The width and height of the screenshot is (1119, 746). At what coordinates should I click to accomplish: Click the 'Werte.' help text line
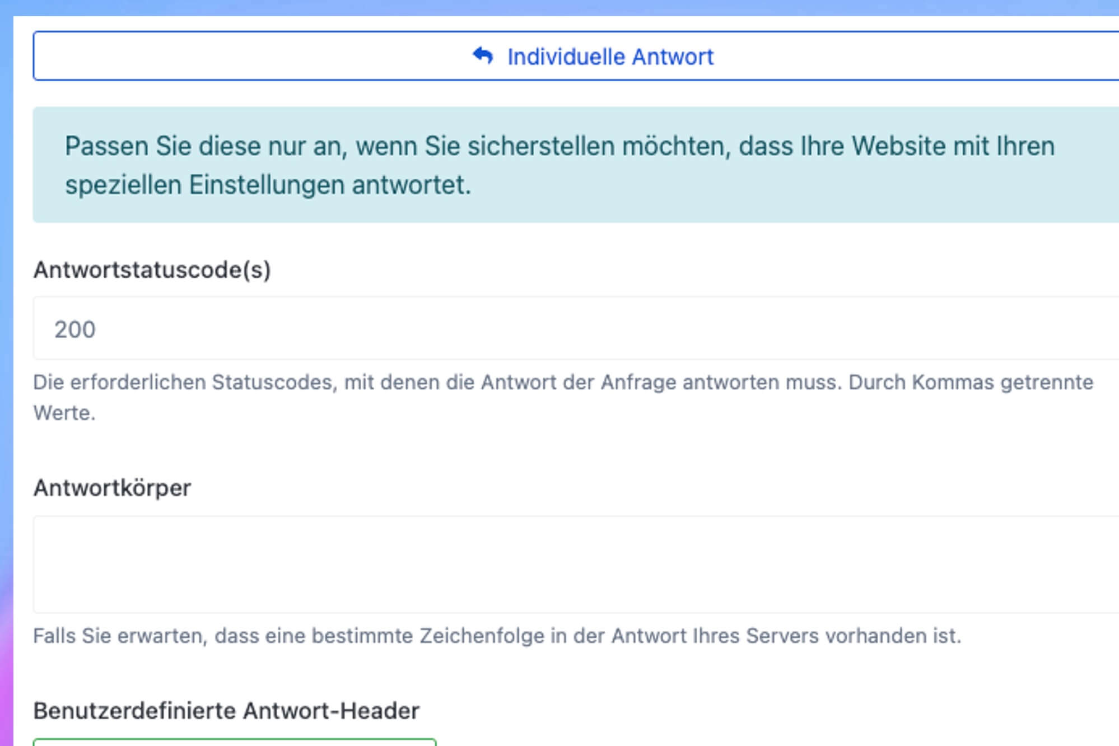[x=64, y=413]
